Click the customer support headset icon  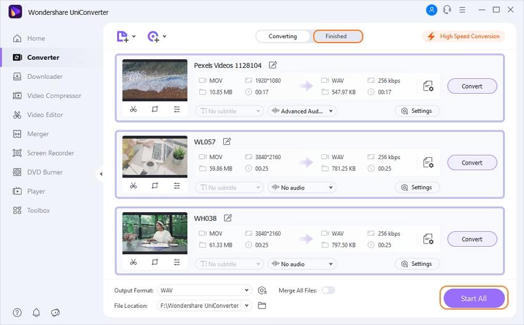click(x=447, y=10)
